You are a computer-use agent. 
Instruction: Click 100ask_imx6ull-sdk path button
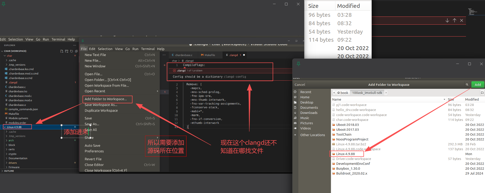367,93
